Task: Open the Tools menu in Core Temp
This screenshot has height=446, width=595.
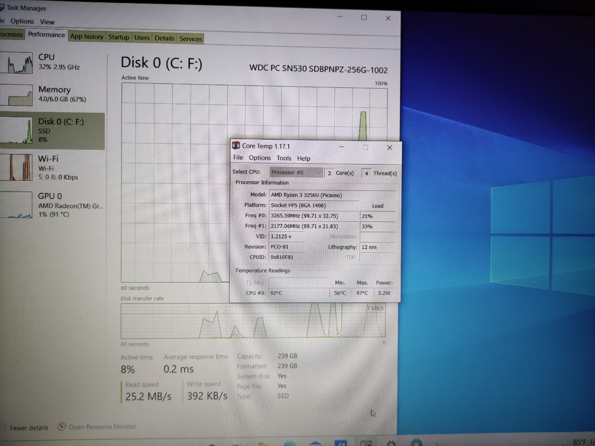Action: [284, 158]
